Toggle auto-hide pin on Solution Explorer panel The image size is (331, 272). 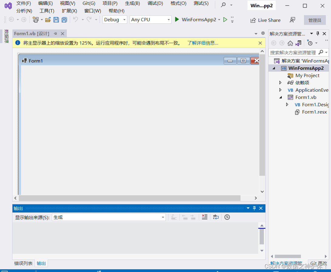click(x=318, y=34)
